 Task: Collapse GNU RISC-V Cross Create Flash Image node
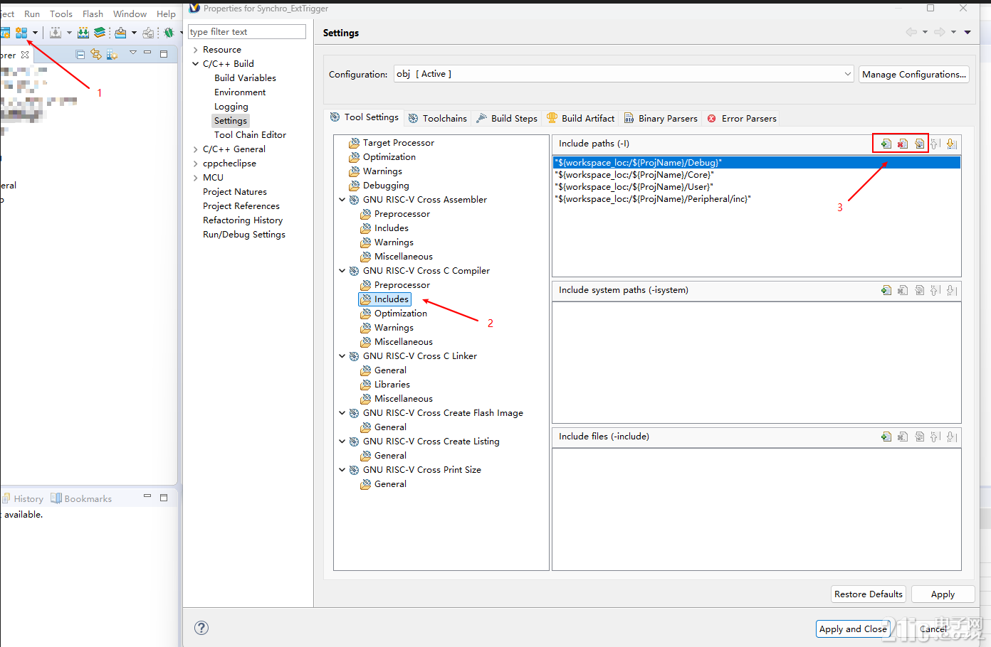coord(342,413)
